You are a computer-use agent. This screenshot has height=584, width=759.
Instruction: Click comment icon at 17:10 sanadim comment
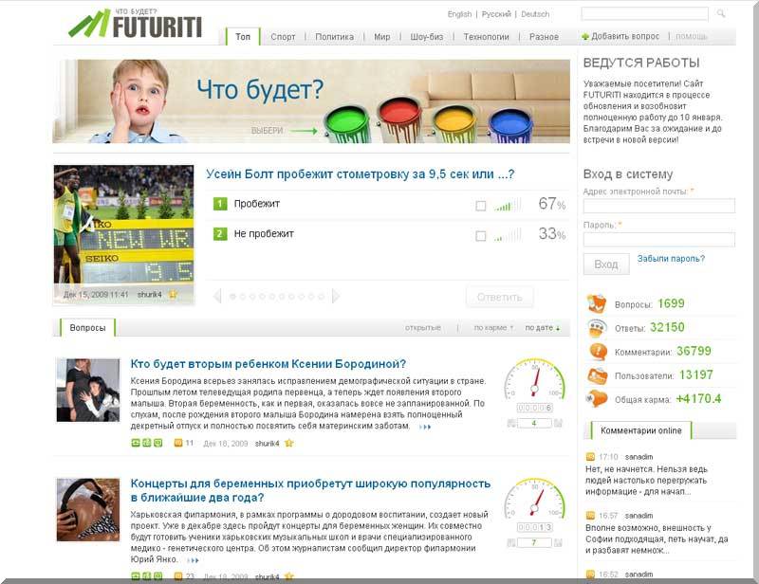(x=590, y=457)
